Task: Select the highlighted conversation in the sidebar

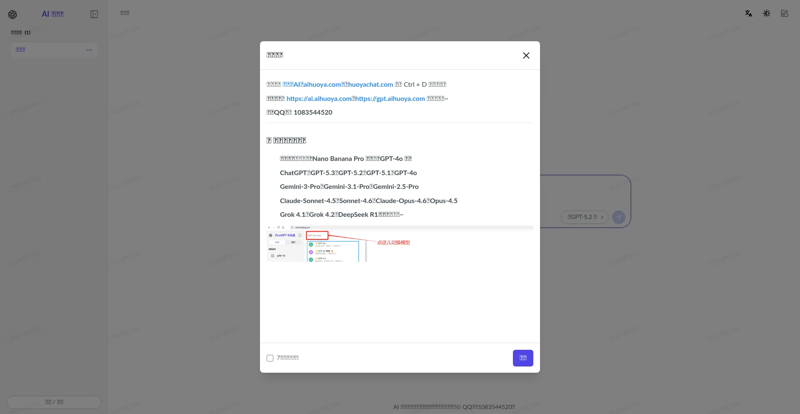Action: (x=54, y=50)
